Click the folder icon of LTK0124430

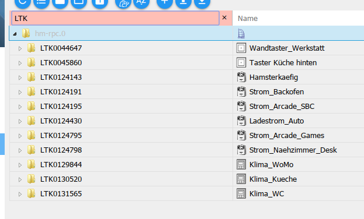click(x=31, y=121)
